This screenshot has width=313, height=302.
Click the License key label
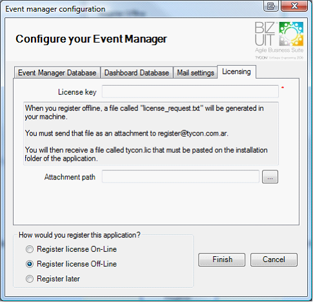(77, 92)
